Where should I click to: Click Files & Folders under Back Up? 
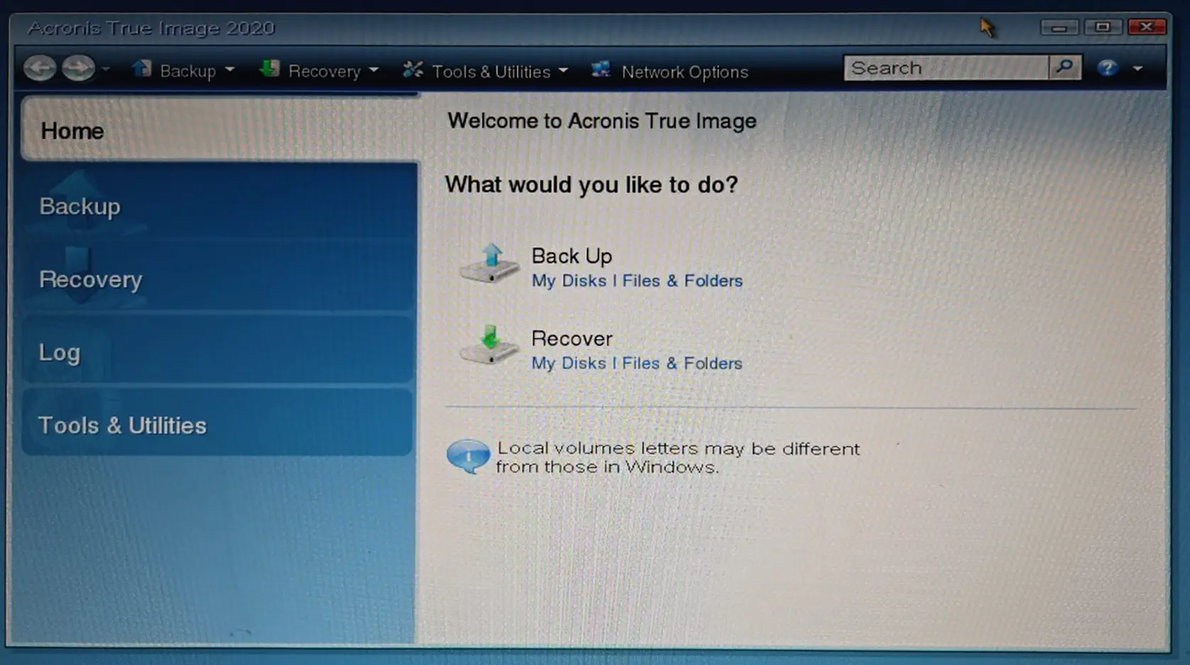tap(682, 281)
